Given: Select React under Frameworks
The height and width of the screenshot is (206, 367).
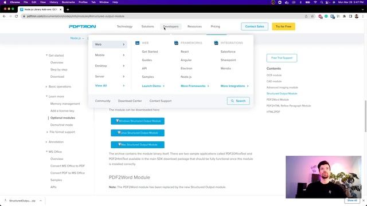Looking at the screenshot, I should [x=185, y=51].
